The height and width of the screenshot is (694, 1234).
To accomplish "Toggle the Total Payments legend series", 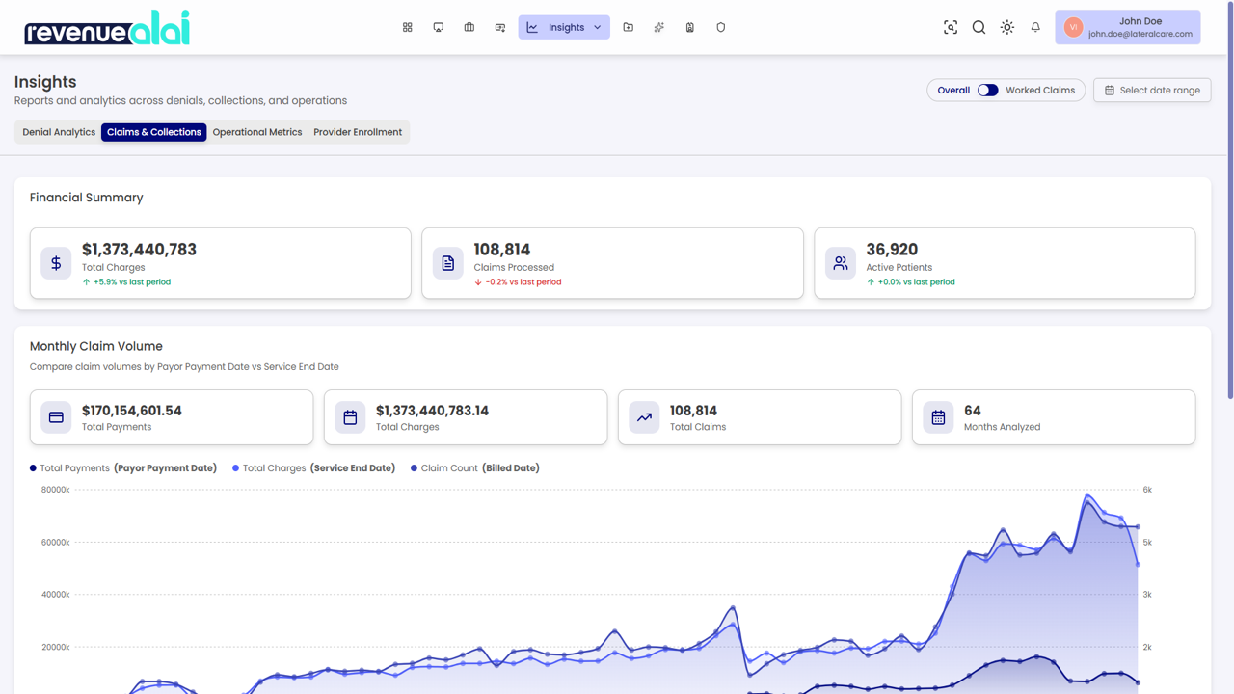I will pyautogui.click(x=123, y=468).
